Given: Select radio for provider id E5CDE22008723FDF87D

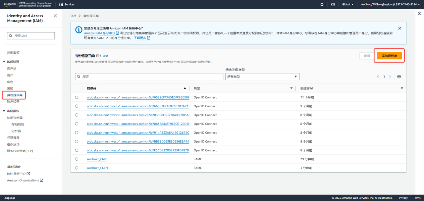Looking at the screenshot, I should click(x=77, y=150).
